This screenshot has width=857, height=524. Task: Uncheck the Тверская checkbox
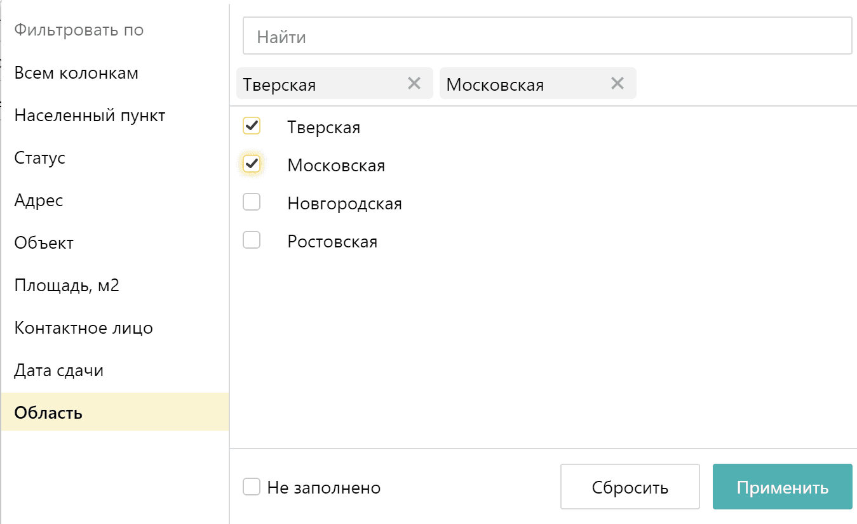(x=251, y=126)
